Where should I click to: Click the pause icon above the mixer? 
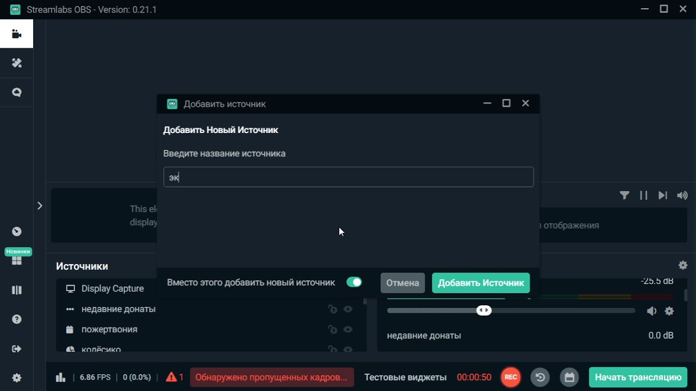(644, 195)
